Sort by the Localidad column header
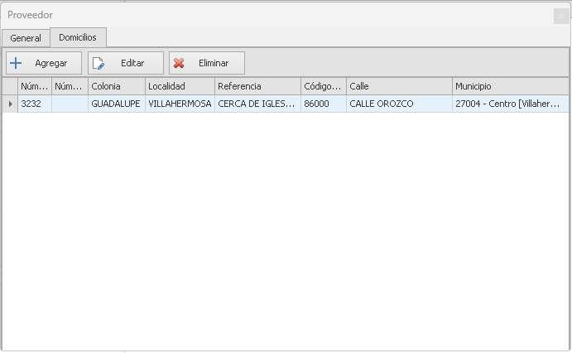The image size is (572, 353). tap(180, 86)
